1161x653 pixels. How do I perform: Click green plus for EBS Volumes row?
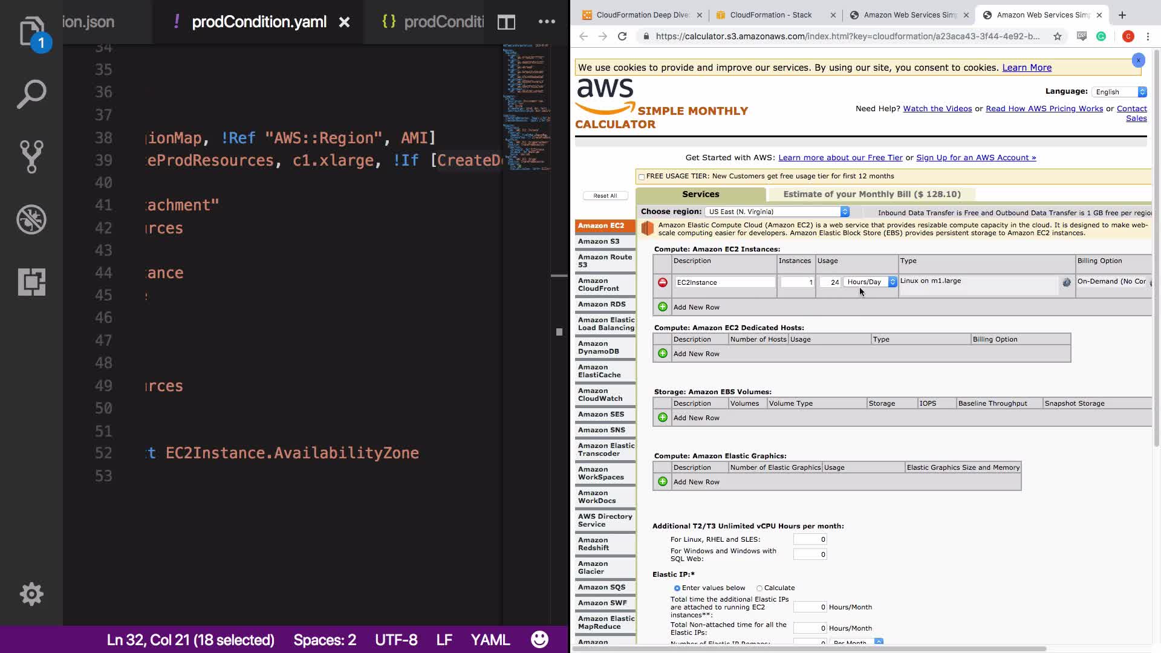663,418
